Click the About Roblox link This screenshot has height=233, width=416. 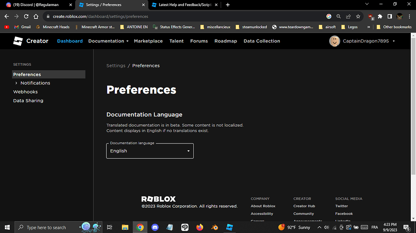(263, 206)
